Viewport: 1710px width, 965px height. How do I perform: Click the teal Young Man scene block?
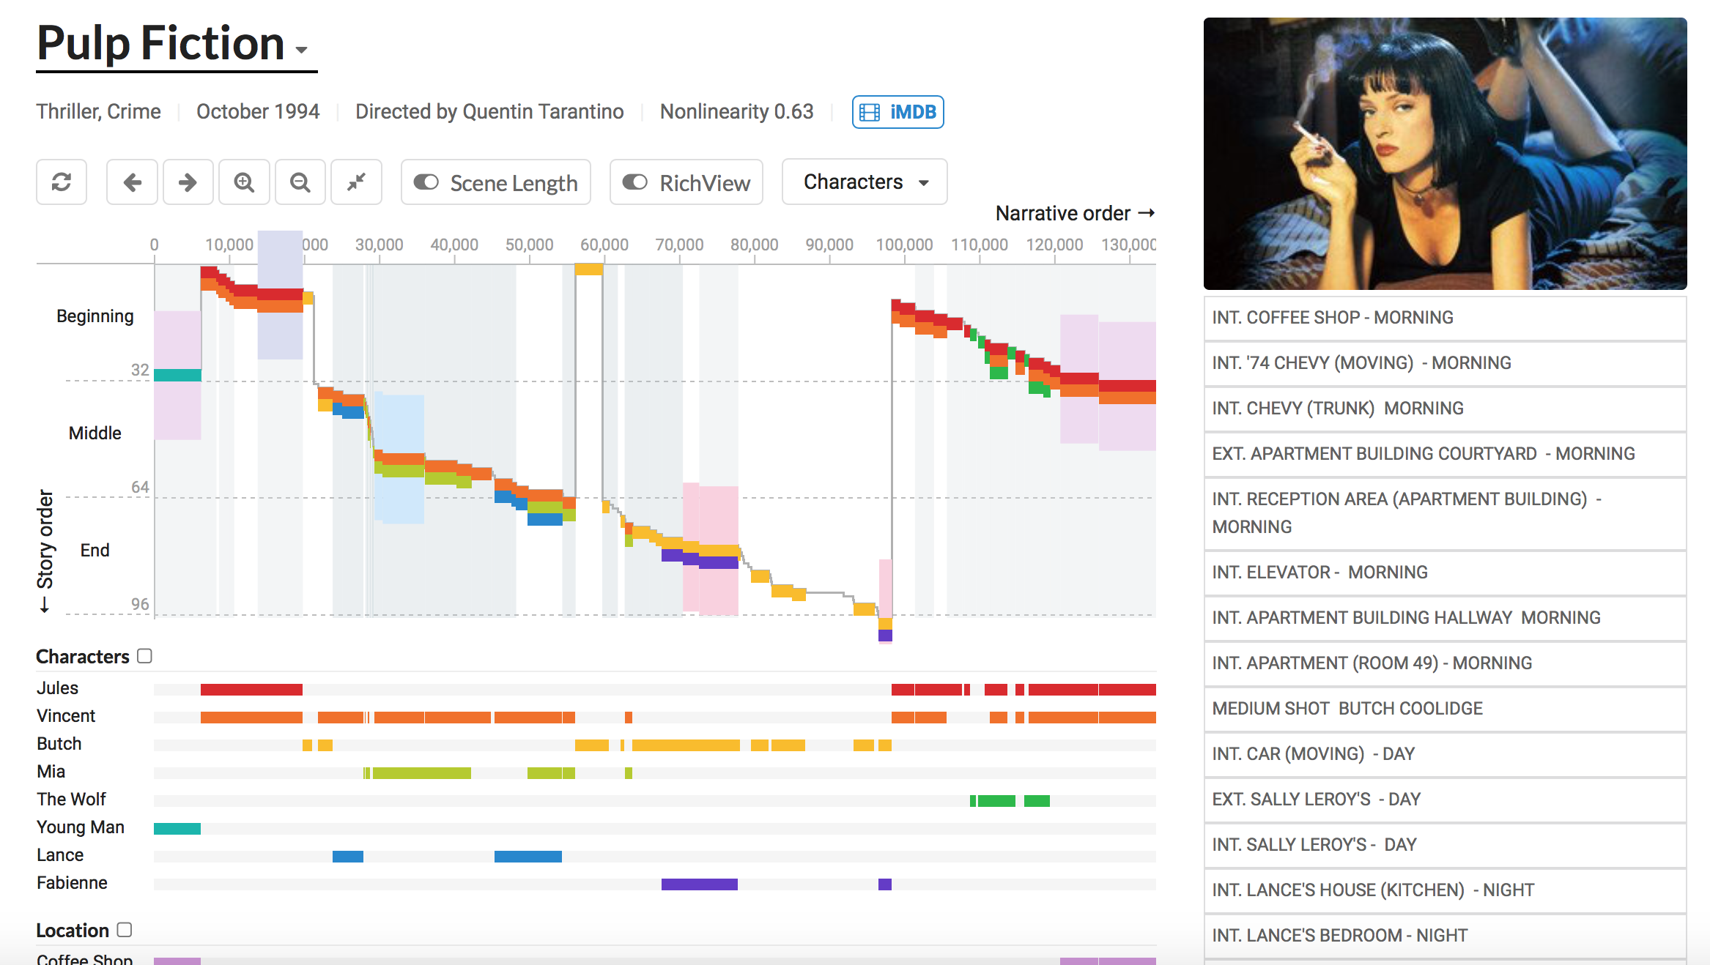[x=177, y=375]
